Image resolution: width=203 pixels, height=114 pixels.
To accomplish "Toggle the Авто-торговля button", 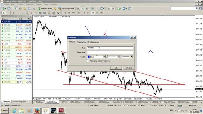I will click(66, 9).
